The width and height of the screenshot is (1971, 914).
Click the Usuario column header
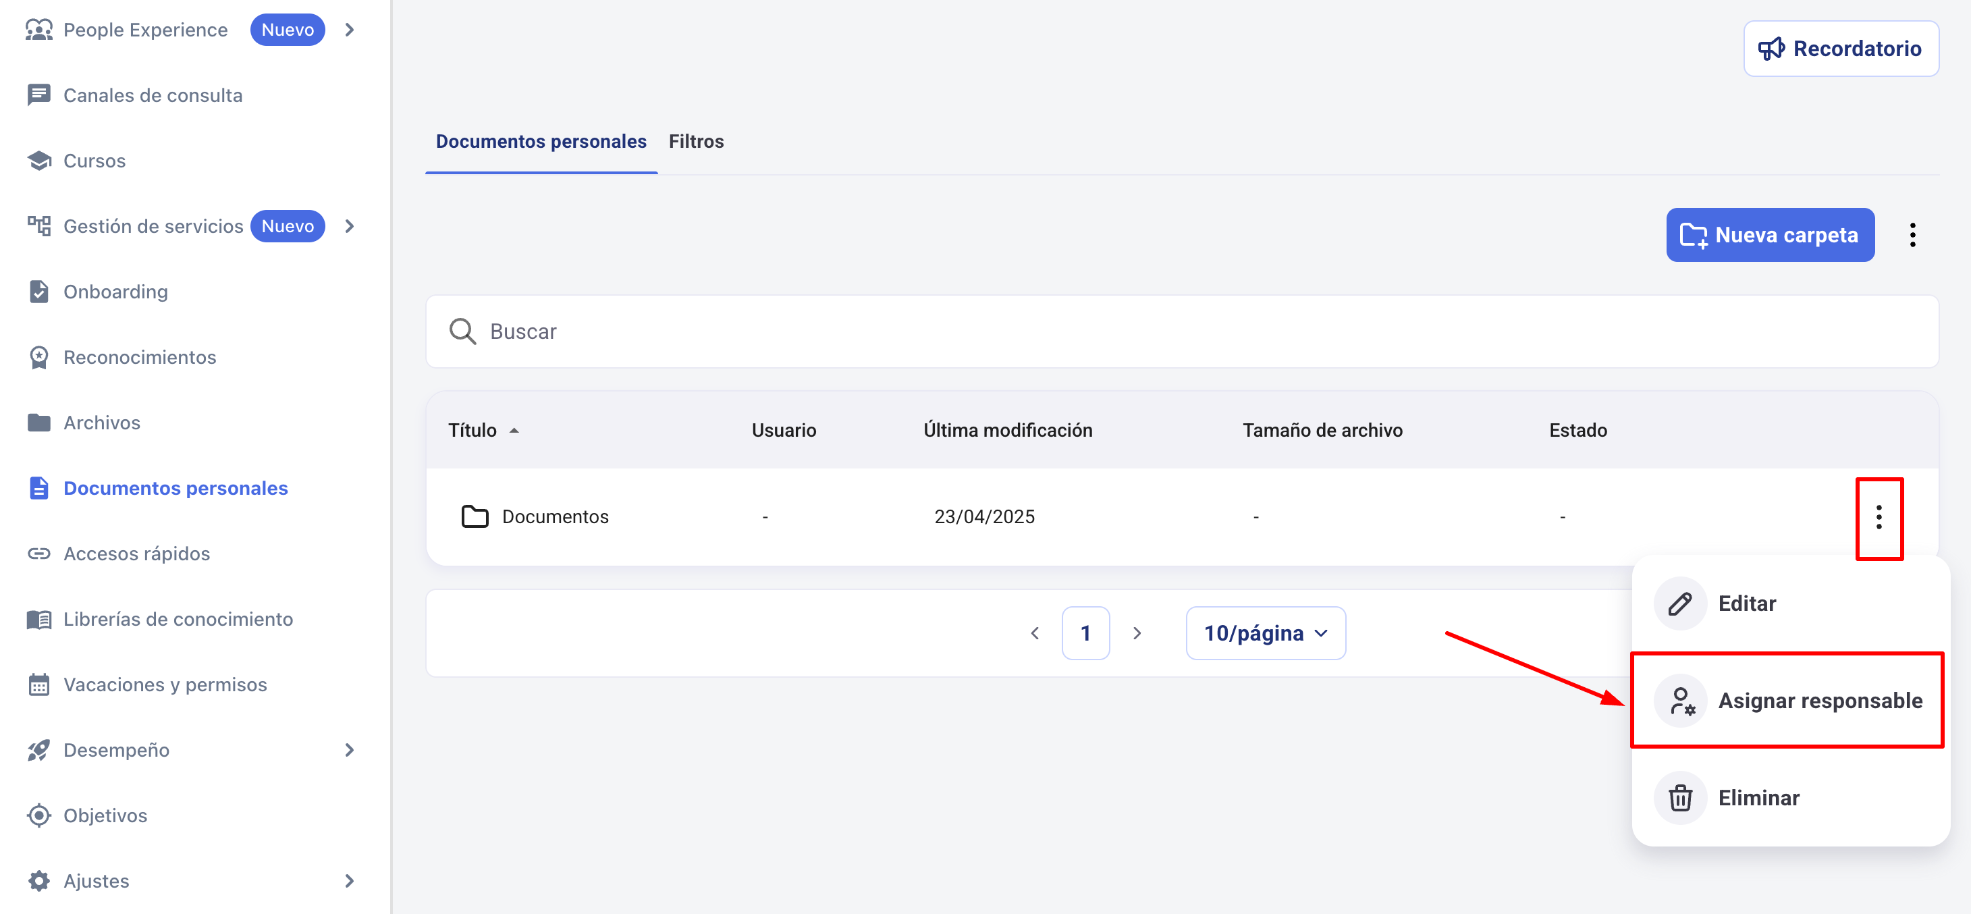784,430
